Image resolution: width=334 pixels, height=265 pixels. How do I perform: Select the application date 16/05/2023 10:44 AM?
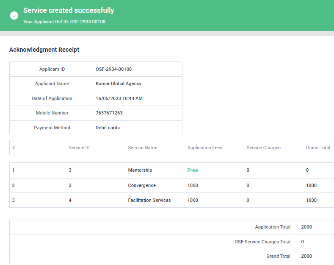point(119,98)
